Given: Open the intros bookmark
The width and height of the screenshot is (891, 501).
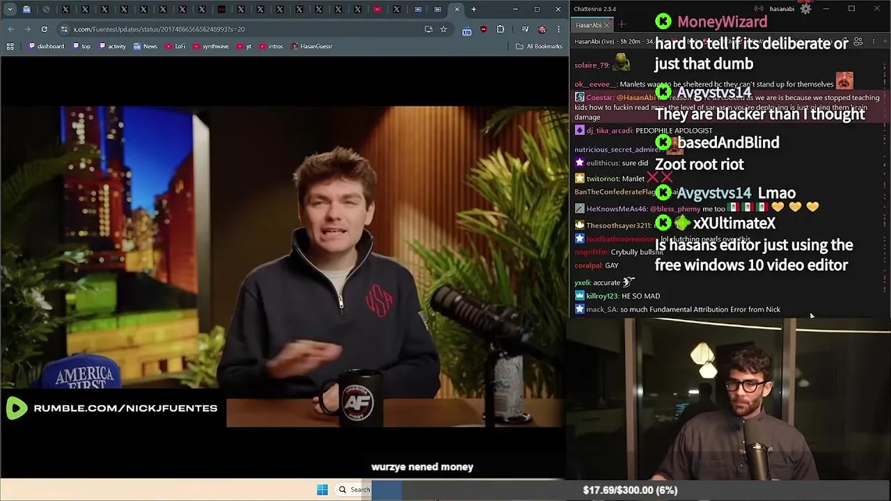Looking at the screenshot, I should pos(270,46).
